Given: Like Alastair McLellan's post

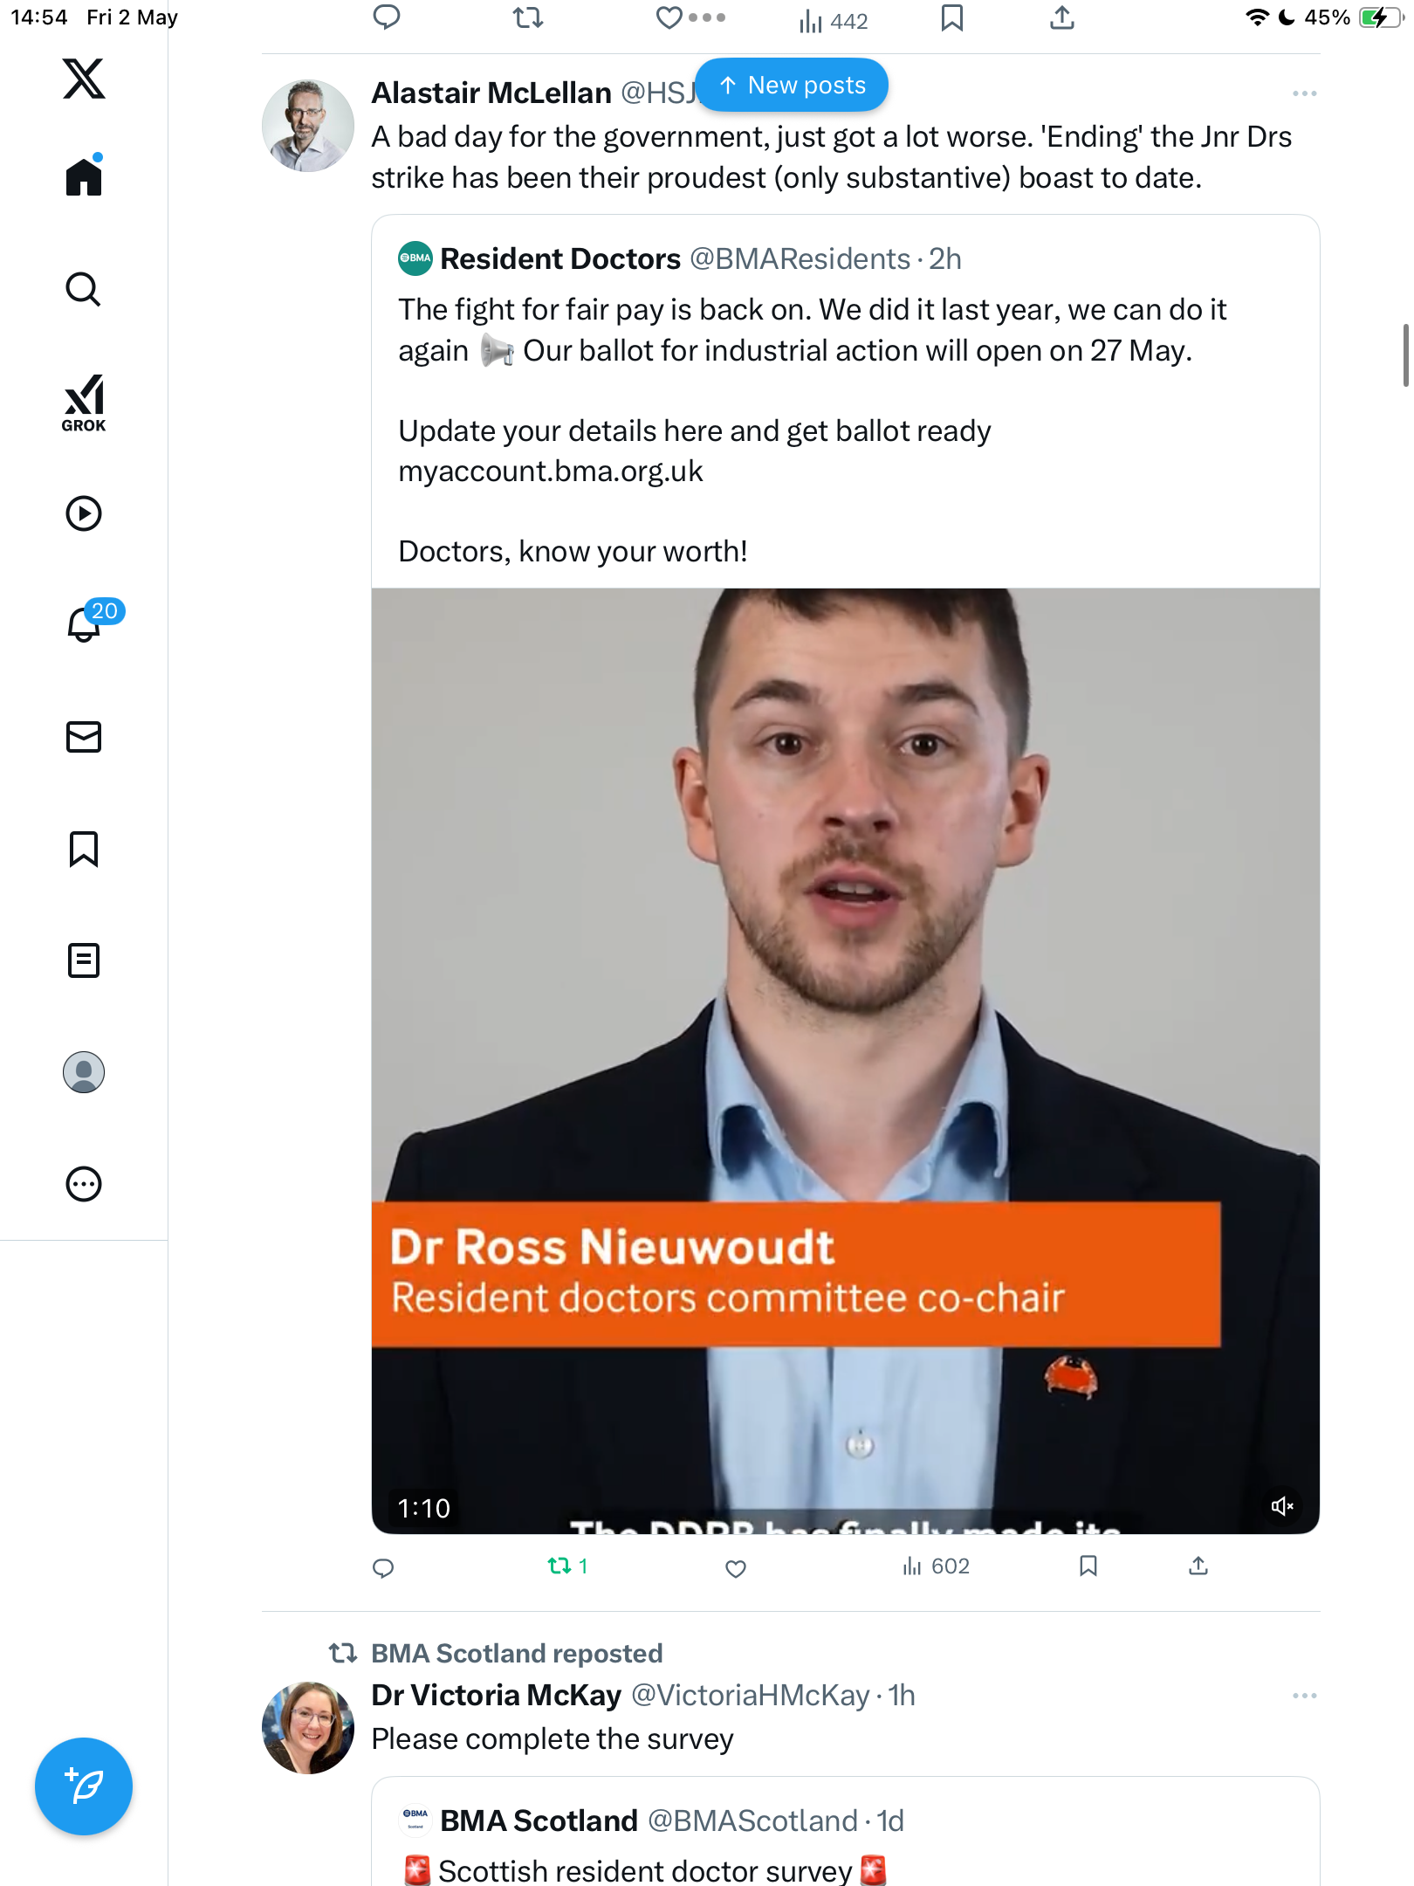Looking at the screenshot, I should pos(736,1568).
